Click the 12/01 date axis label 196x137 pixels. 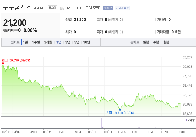tap(152, 132)
